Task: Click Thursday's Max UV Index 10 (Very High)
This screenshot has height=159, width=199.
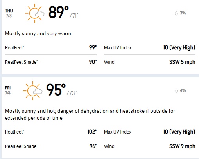Action: tap(179, 47)
